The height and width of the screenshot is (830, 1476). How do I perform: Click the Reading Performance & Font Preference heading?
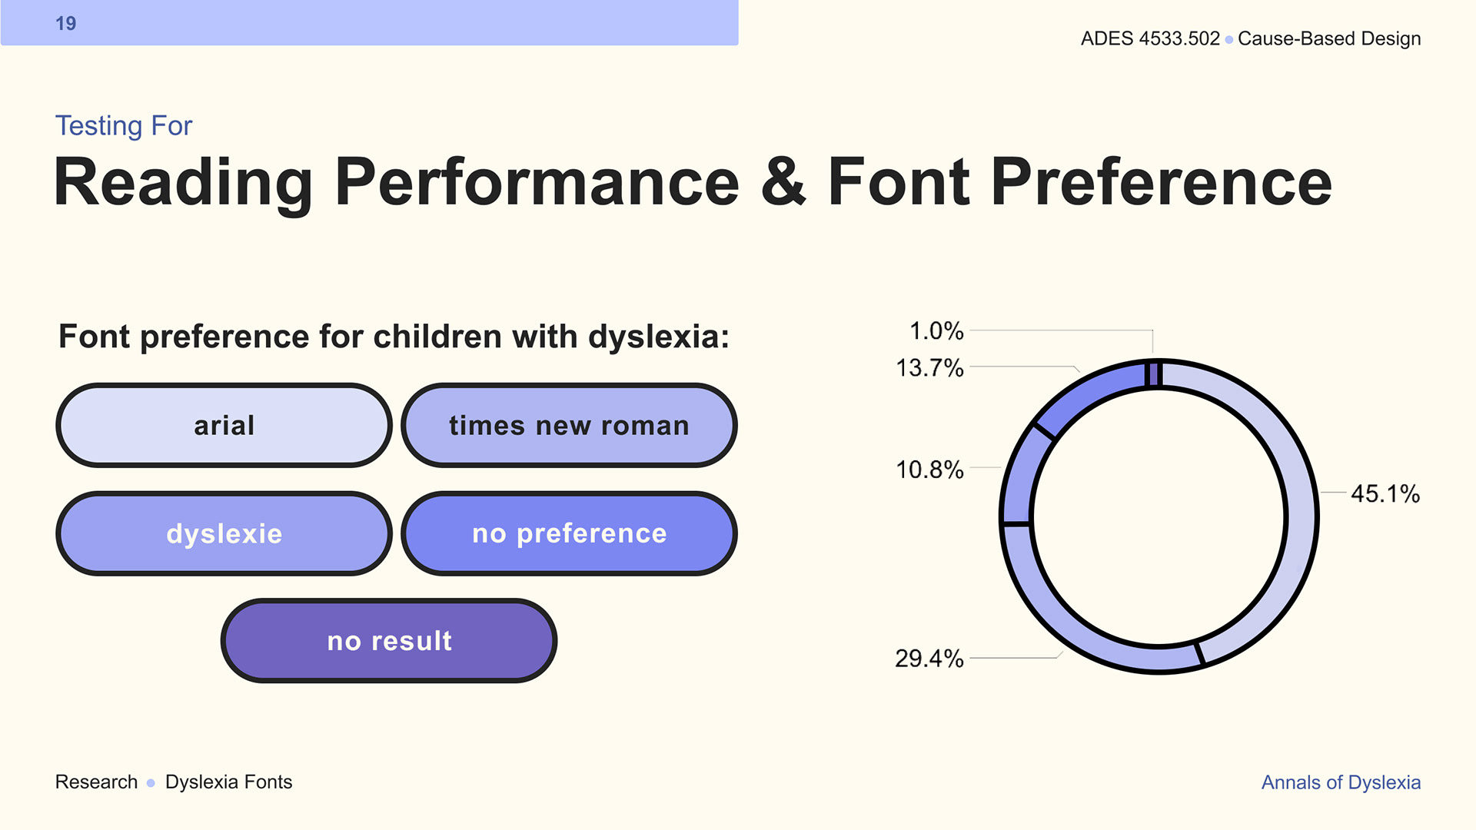pos(693,183)
